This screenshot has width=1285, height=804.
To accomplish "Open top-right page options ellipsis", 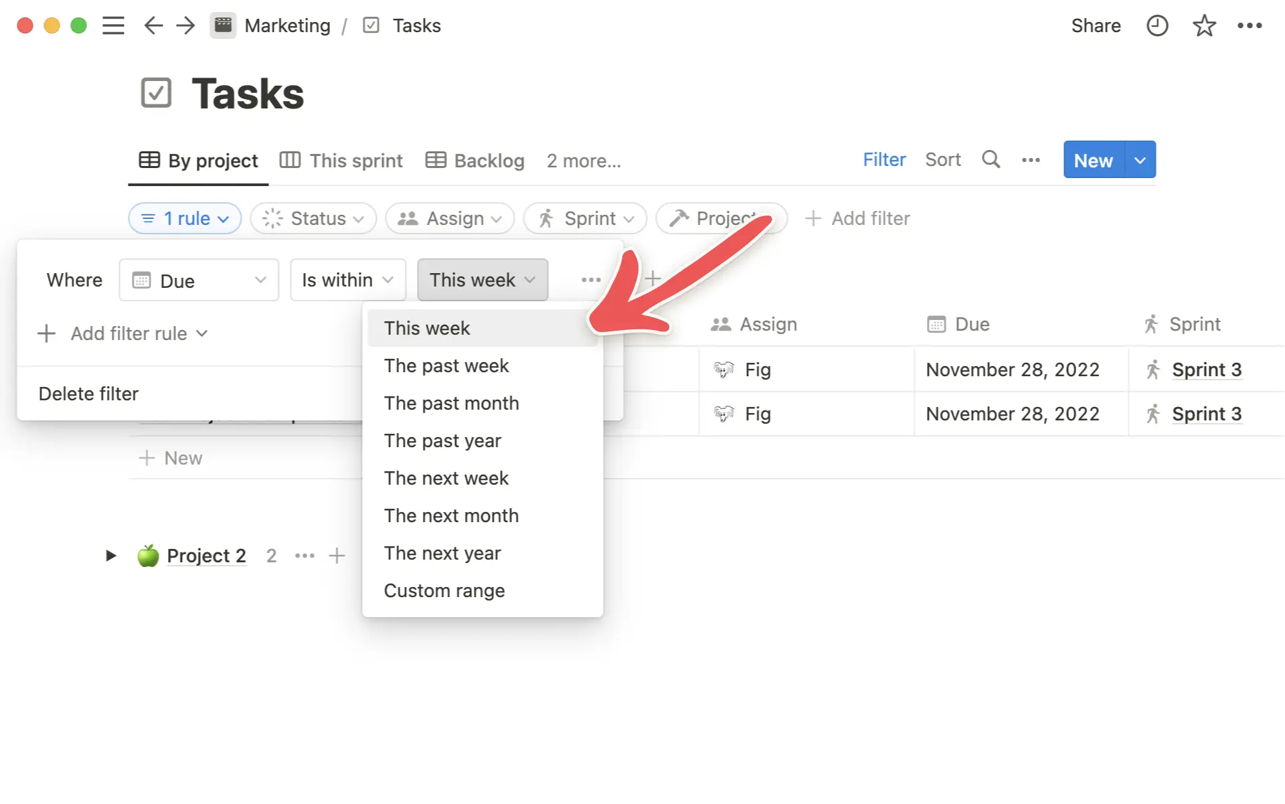I will 1250,25.
